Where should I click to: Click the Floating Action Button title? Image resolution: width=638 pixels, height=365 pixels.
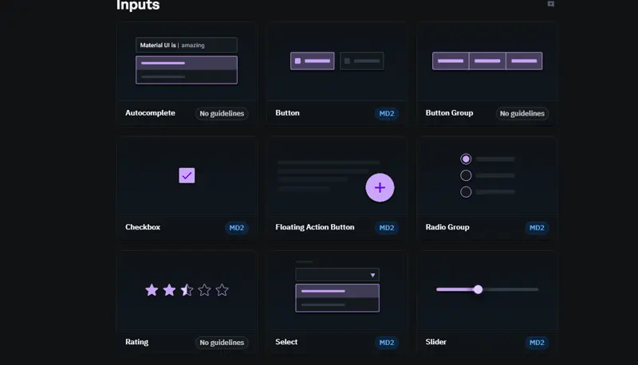[315, 227]
